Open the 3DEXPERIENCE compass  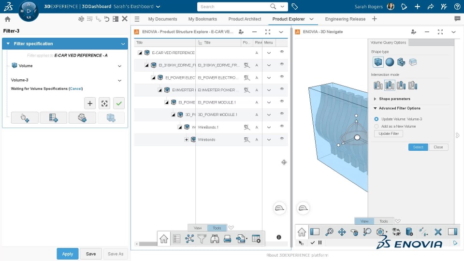coord(29,11)
